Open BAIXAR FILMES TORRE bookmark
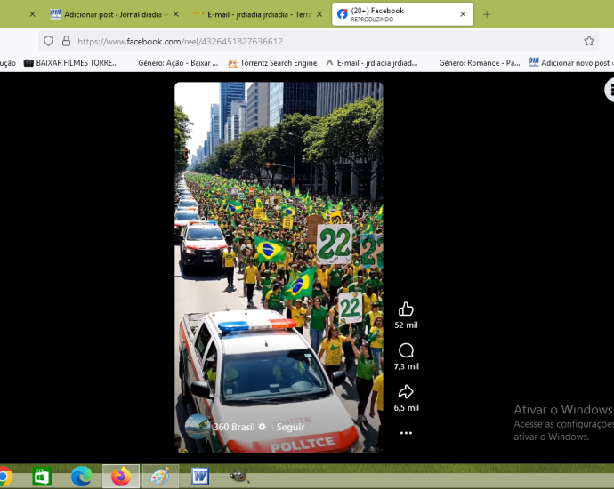This screenshot has width=614, height=489. click(71, 63)
